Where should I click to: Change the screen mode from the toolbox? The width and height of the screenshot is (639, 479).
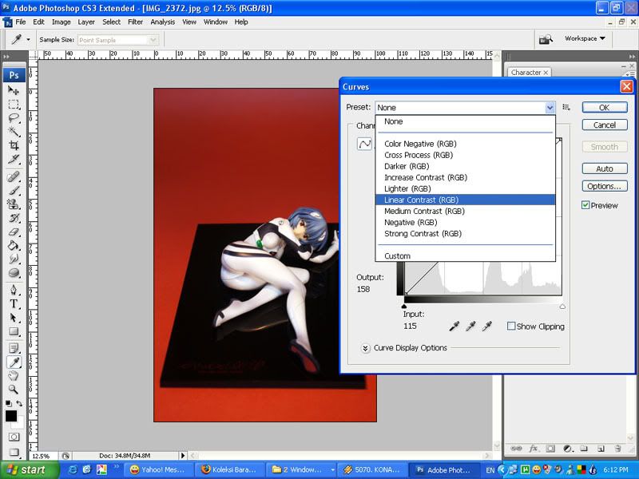[x=14, y=452]
